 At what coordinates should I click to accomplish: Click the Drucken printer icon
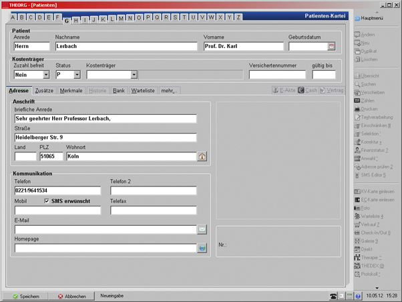point(369,109)
